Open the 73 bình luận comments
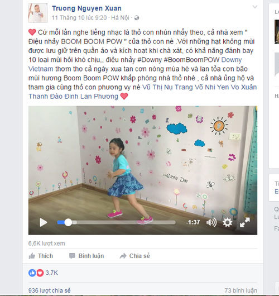 pyautogui.click(x=240, y=290)
